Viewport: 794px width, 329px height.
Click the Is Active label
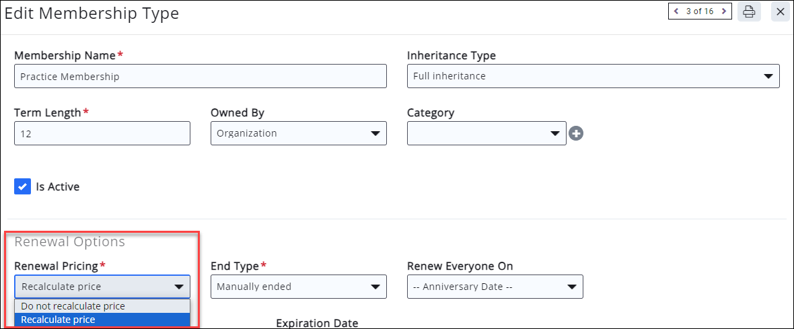tap(57, 187)
